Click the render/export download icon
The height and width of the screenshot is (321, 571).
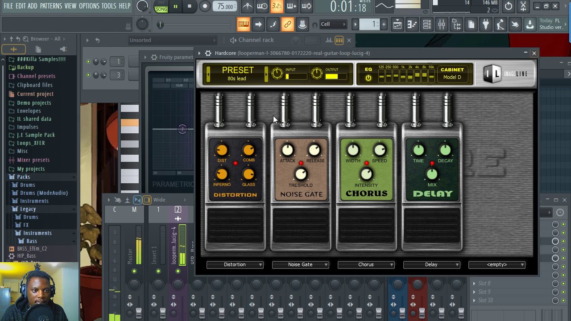(x=530, y=25)
